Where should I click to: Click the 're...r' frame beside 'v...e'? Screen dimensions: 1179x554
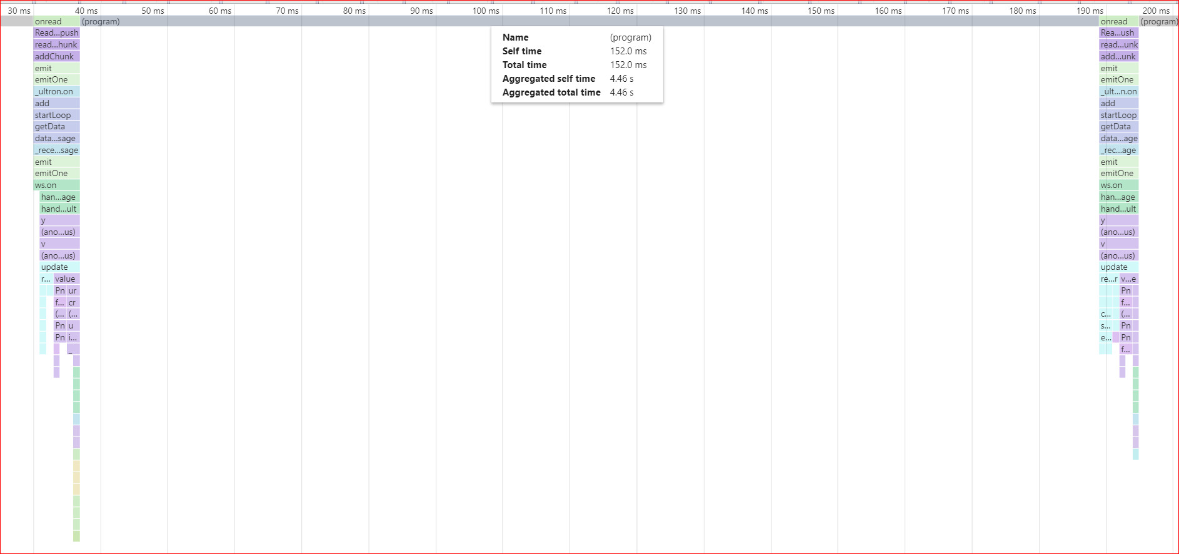(1109, 279)
